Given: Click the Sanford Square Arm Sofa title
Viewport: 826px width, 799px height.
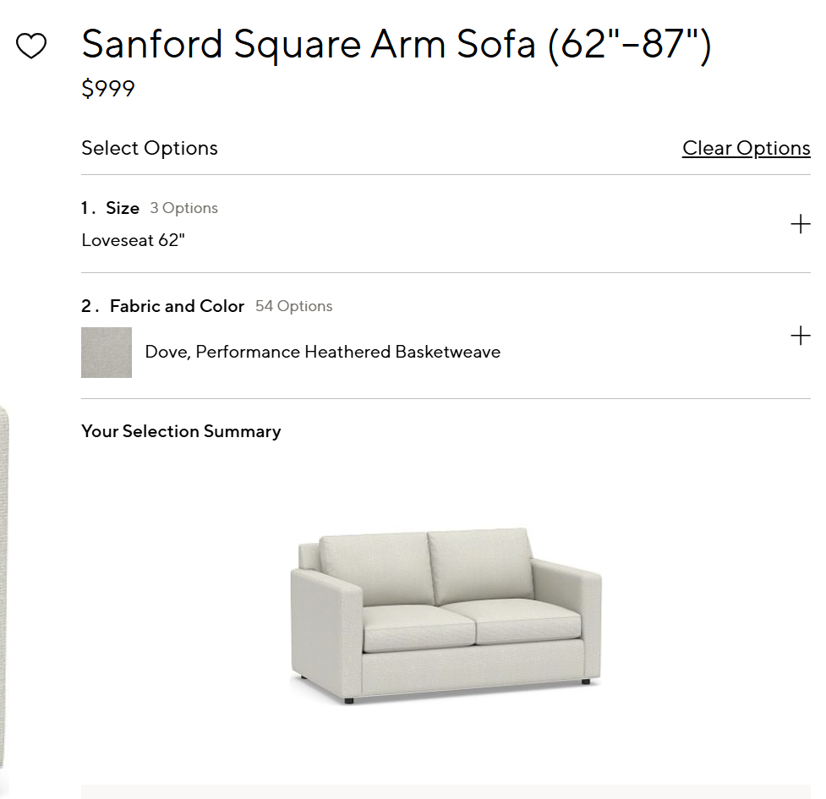Looking at the screenshot, I should pyautogui.click(x=396, y=44).
